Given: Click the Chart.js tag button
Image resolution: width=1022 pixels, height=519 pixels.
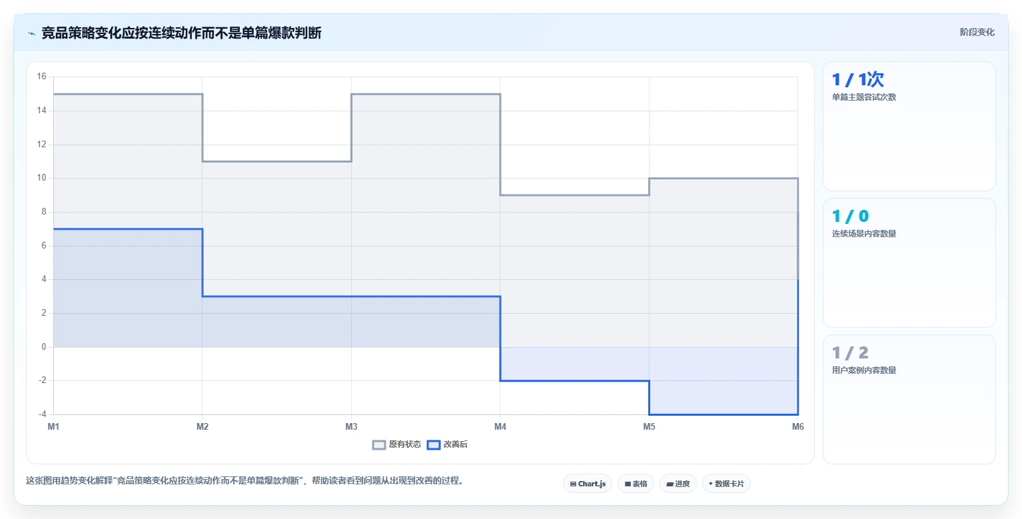Looking at the screenshot, I should point(588,484).
